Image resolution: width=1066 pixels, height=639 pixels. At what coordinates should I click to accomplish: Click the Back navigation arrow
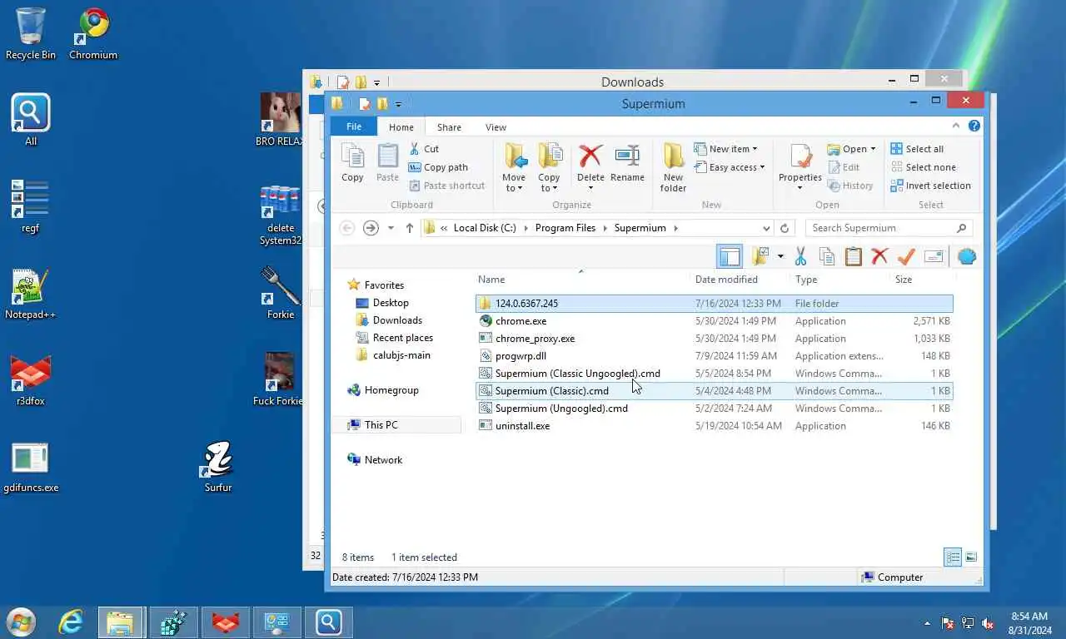(x=347, y=228)
